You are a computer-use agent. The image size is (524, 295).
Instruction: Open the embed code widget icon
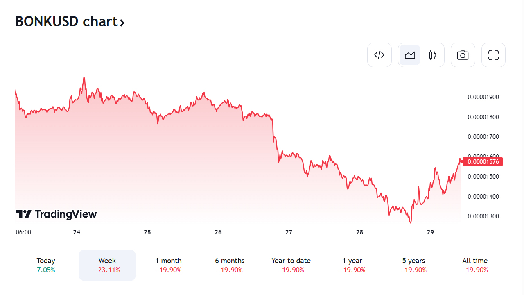379,55
